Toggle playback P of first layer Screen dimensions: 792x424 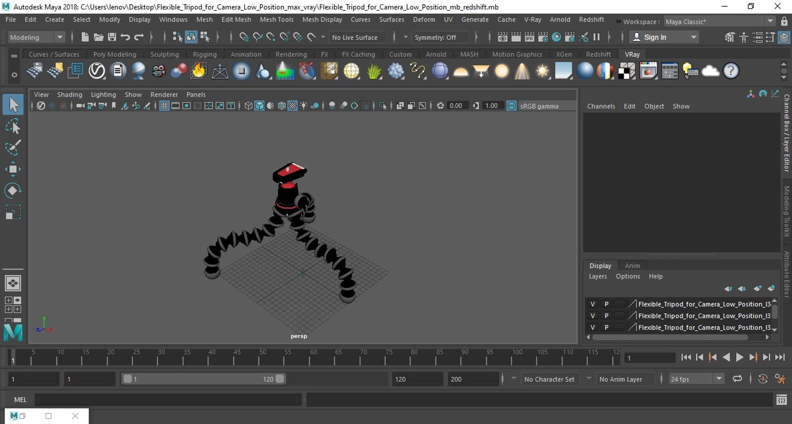pos(606,304)
